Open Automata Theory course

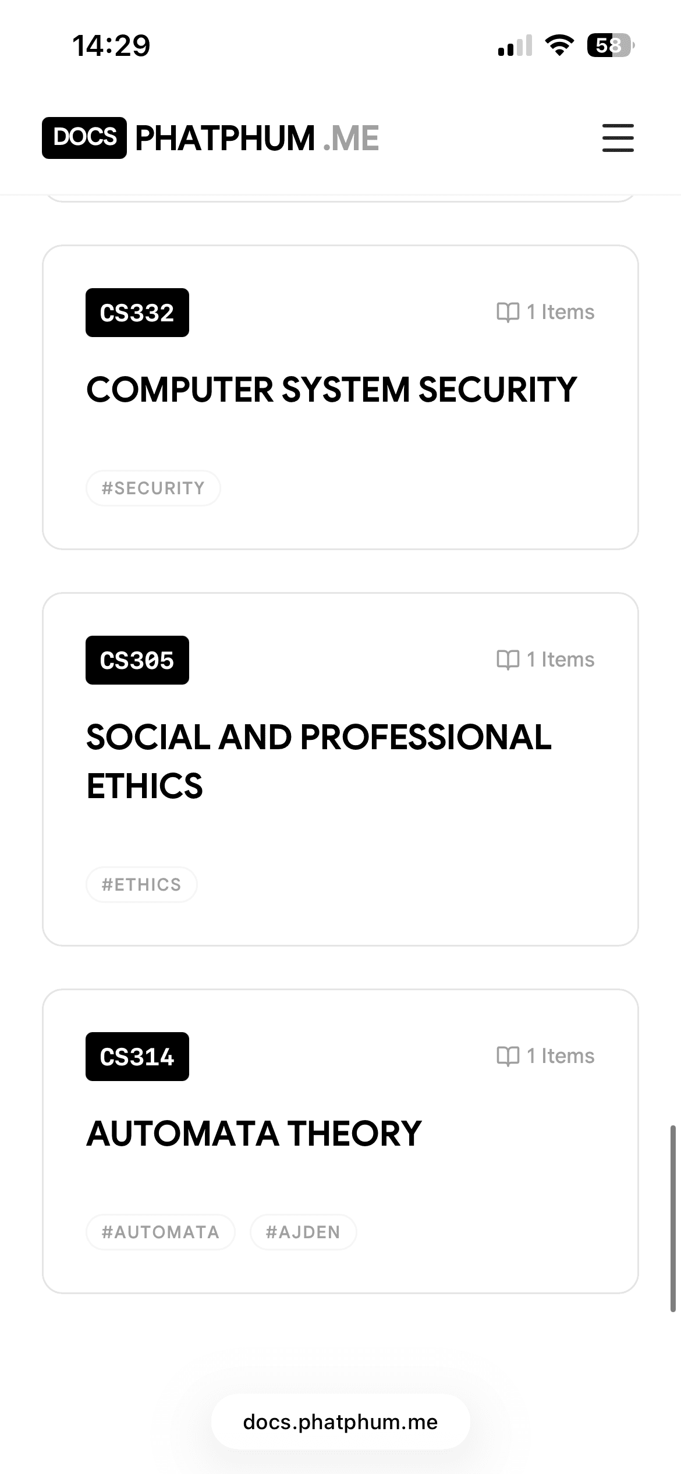[x=254, y=1133]
